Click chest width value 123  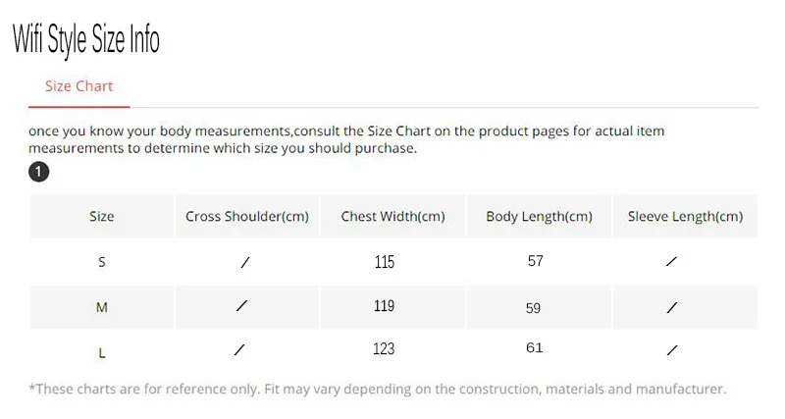[x=384, y=348]
